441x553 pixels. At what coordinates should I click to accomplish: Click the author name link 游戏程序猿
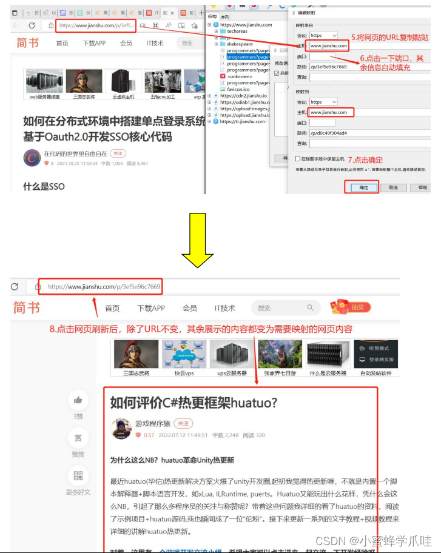[x=153, y=424]
